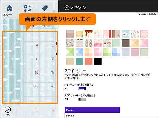Image resolution: width=158 pixels, height=118 pixels.
Task: Click calendar date 4
Action: click(x=37, y=45)
